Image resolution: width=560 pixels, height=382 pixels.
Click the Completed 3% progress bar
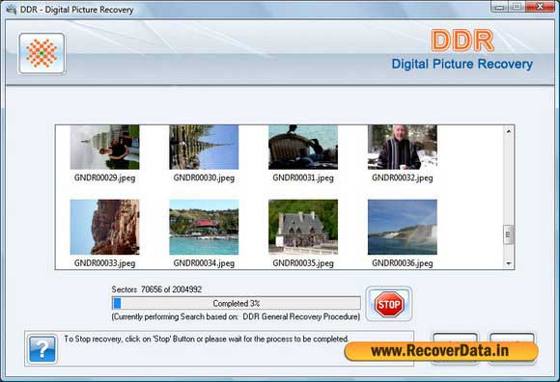237,303
